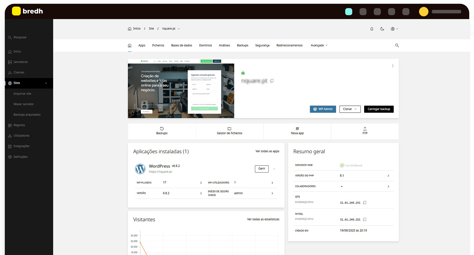Collapse the Sites sidebar section
Viewport: 474px width, 255px height.
(x=46, y=83)
